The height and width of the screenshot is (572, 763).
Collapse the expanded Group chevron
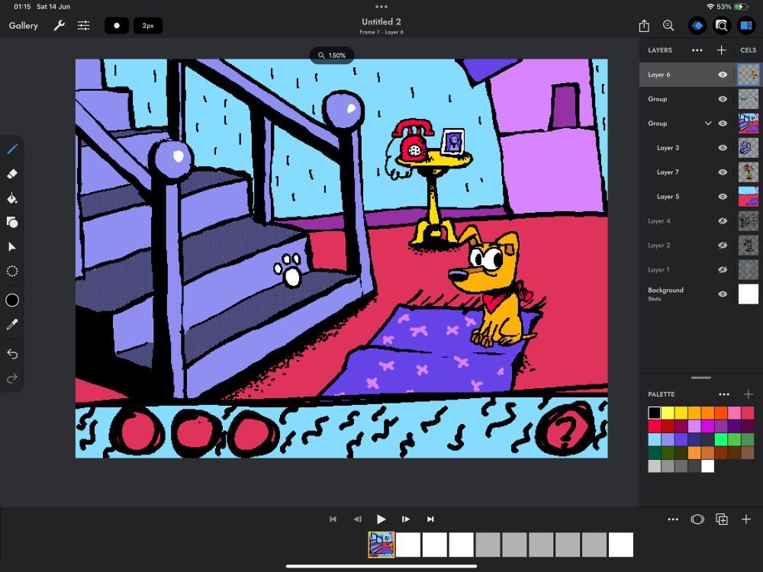click(708, 124)
